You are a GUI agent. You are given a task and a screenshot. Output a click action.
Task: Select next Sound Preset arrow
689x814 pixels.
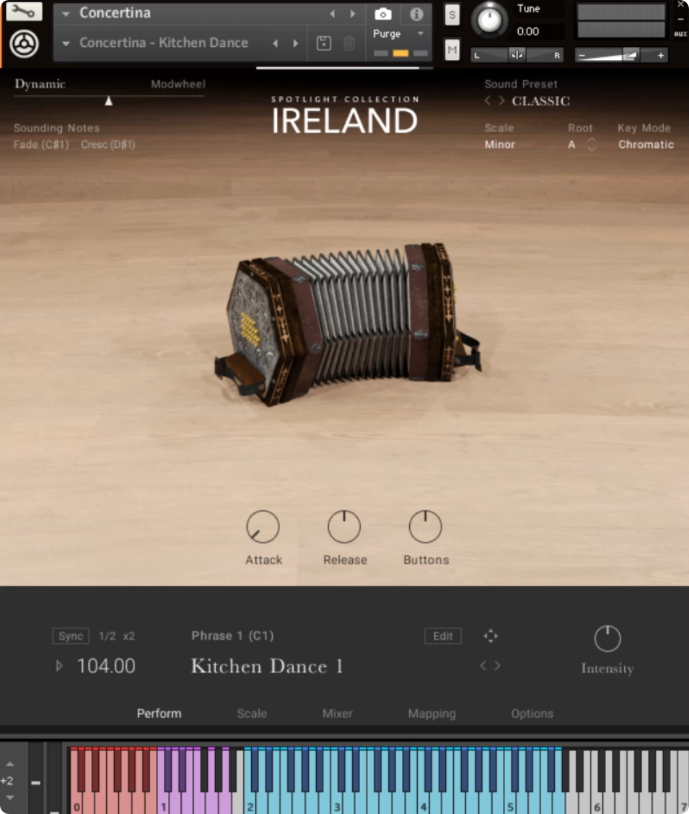point(501,101)
